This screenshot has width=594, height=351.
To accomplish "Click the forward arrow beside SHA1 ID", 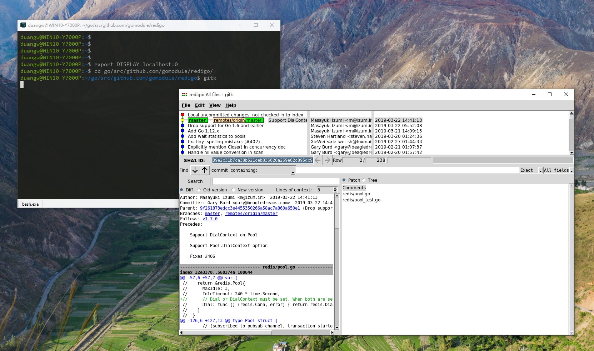I will pos(327,160).
